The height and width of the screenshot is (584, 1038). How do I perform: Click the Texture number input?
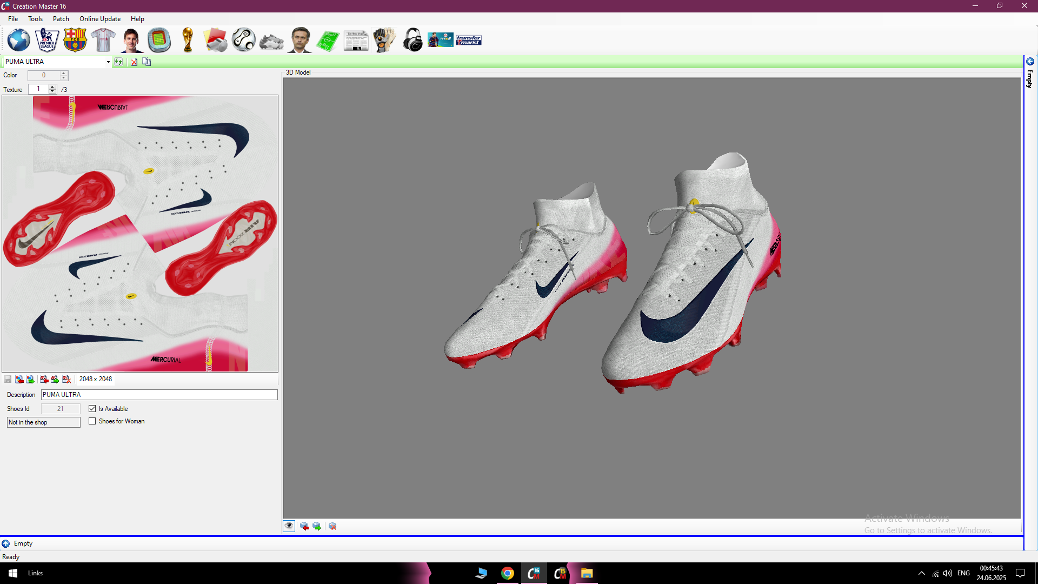(x=38, y=89)
